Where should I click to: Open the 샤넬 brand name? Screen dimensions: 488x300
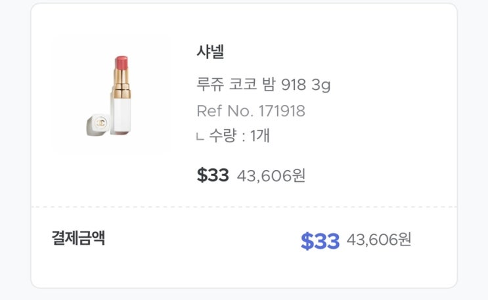[210, 51]
